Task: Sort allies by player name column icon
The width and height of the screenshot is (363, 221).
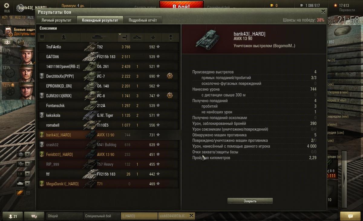Action: tap(63, 37)
